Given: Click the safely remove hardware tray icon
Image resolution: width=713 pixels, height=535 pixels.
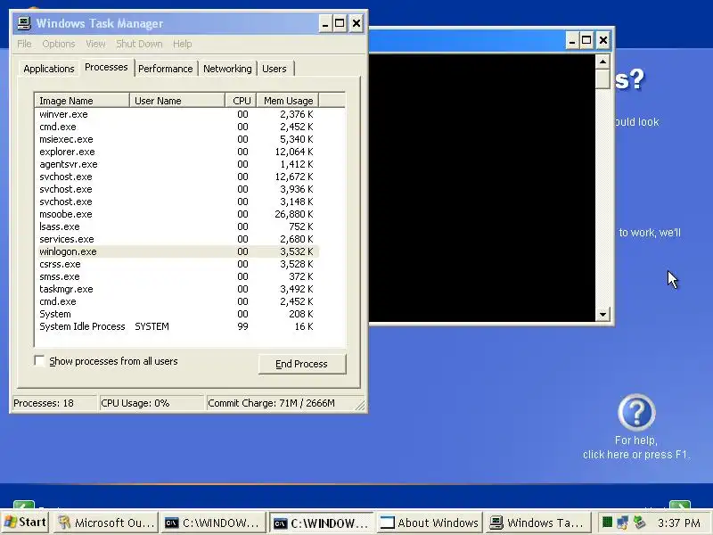Looking at the screenshot, I should 639,523.
